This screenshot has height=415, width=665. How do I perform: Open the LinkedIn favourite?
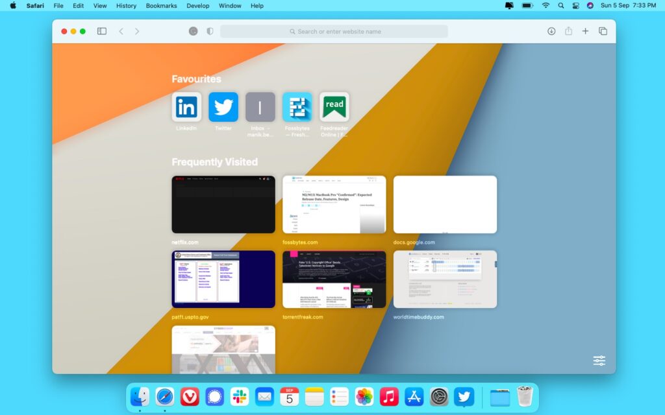tap(186, 107)
